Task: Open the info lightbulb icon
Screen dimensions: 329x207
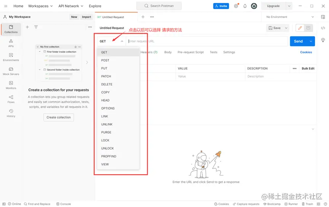Action: 323,40
